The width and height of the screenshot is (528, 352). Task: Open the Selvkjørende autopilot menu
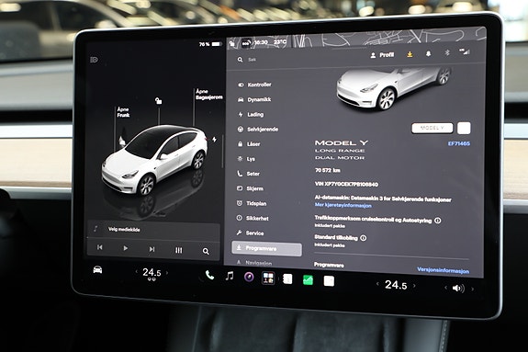pos(258,130)
